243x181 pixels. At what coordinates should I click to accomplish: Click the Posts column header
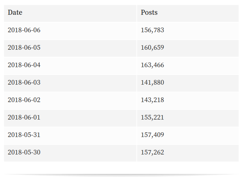[x=188, y=13]
